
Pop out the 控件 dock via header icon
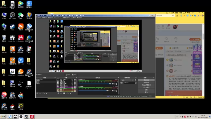[x=154, y=77]
